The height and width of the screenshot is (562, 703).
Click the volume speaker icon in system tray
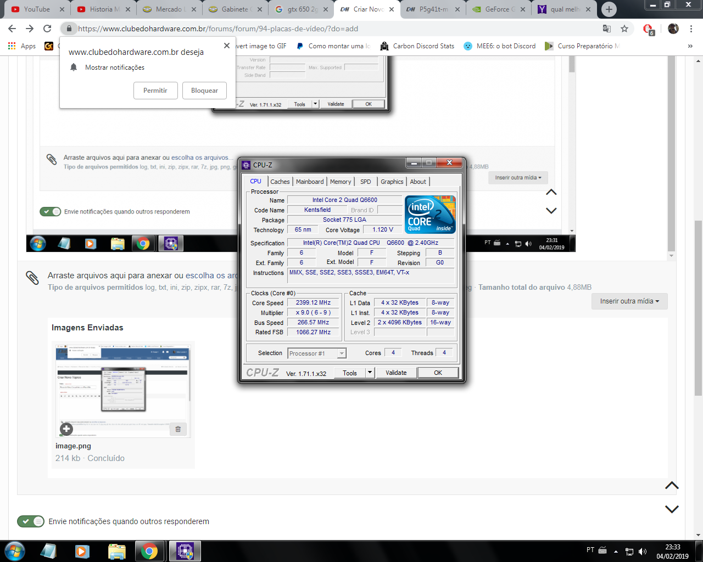point(643,551)
